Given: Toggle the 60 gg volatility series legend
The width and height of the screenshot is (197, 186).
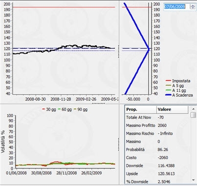Looking at the screenshot, I should 65,109.
